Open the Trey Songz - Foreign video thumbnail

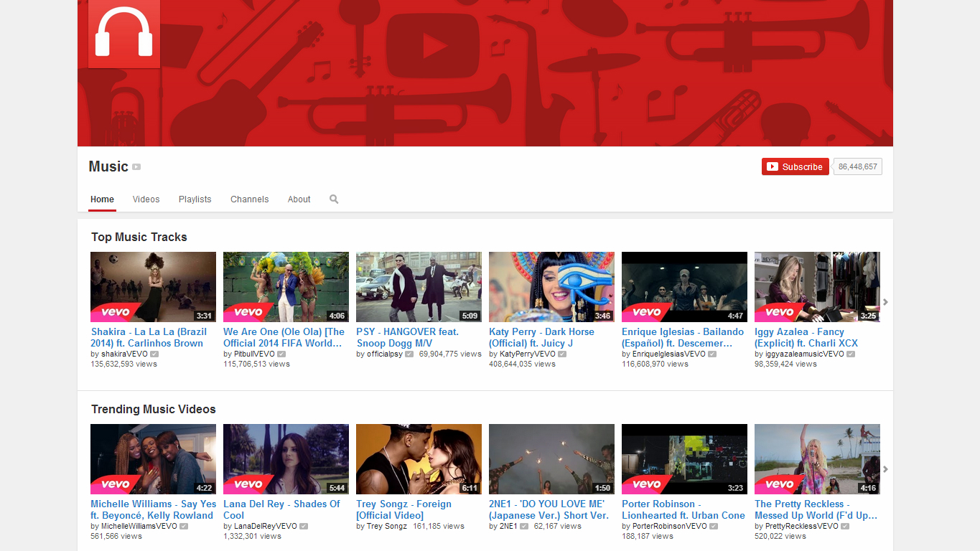tap(419, 458)
